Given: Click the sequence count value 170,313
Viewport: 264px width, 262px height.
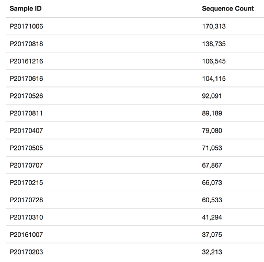Looking at the screenshot, I should click(214, 26).
